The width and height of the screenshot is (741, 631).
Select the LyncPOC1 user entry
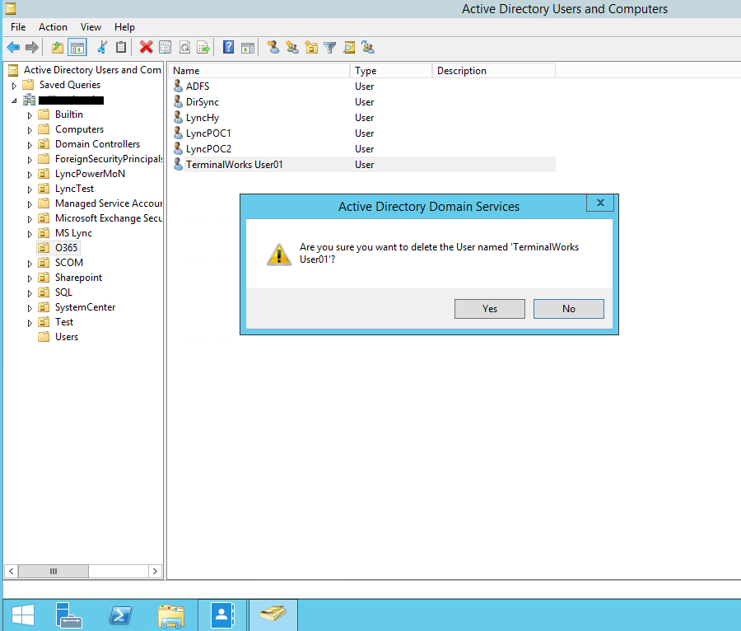coord(208,133)
